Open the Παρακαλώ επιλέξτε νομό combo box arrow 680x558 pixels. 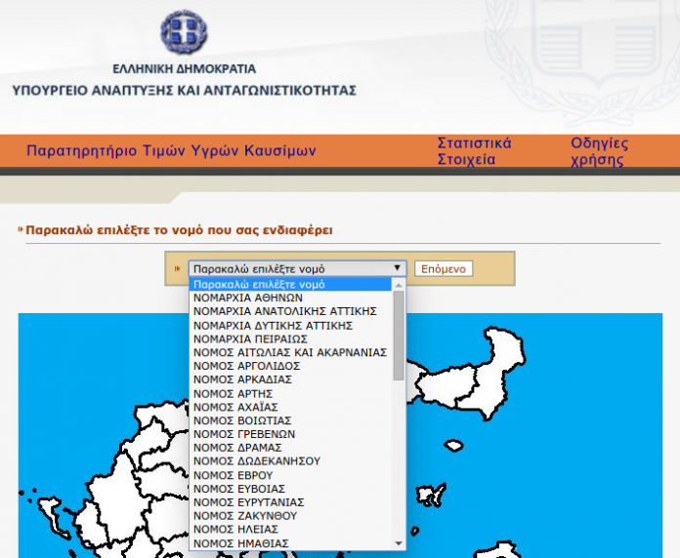pyautogui.click(x=397, y=268)
